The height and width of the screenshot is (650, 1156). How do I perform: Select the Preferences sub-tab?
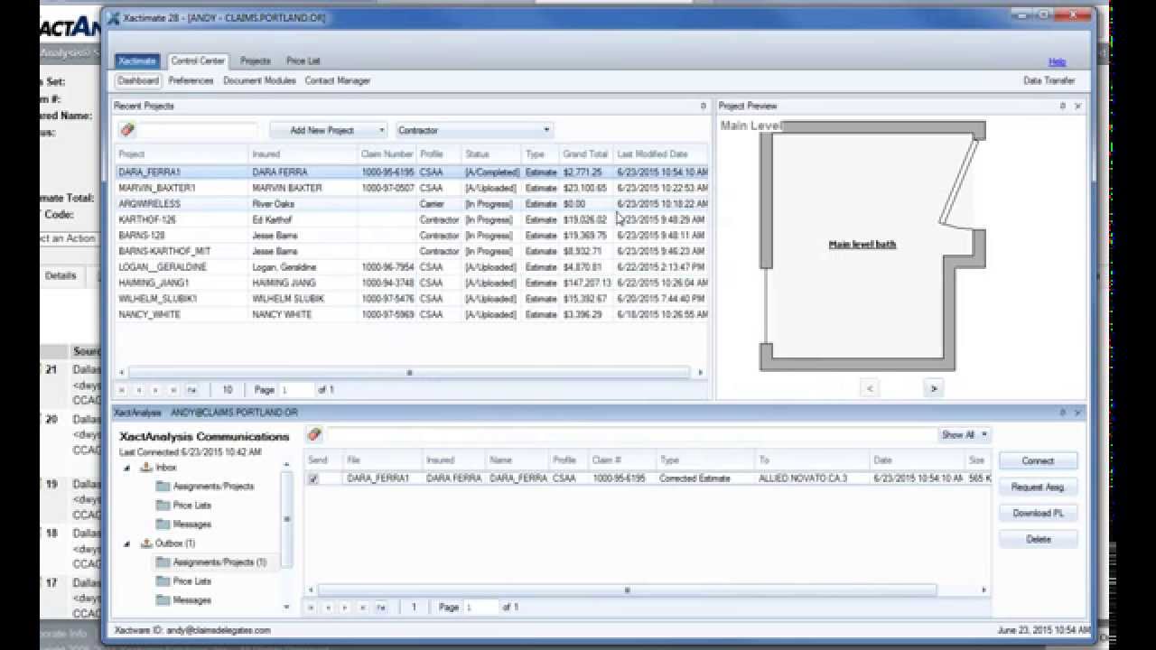pyautogui.click(x=191, y=80)
